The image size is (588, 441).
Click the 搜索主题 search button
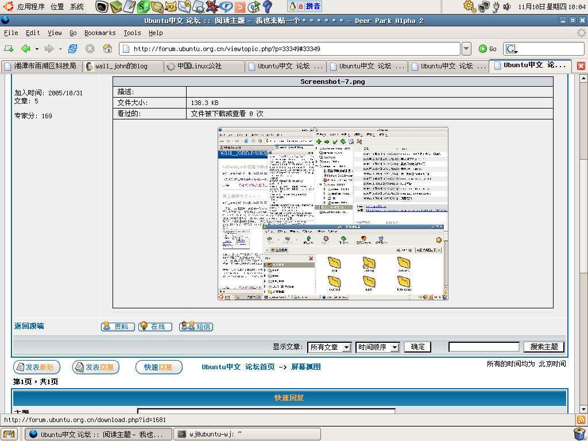[x=544, y=347]
